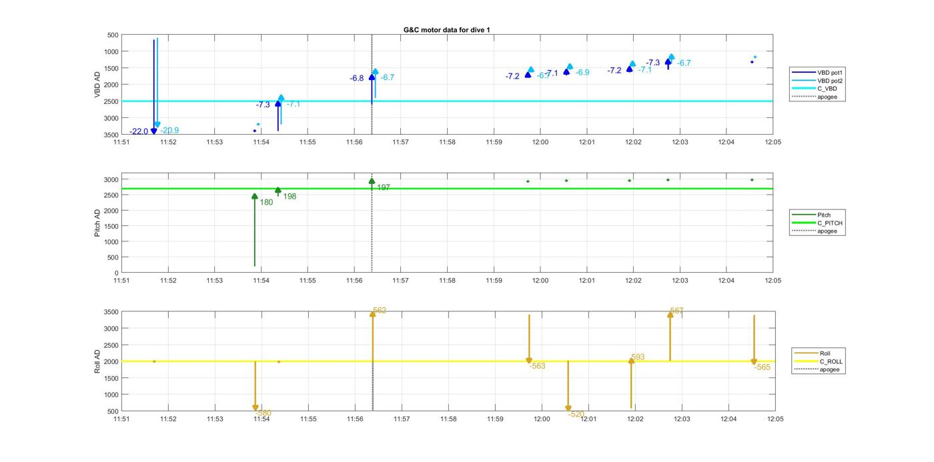The width and height of the screenshot is (934, 462).
Task: Click the '562' roll data label
Action: (x=380, y=311)
